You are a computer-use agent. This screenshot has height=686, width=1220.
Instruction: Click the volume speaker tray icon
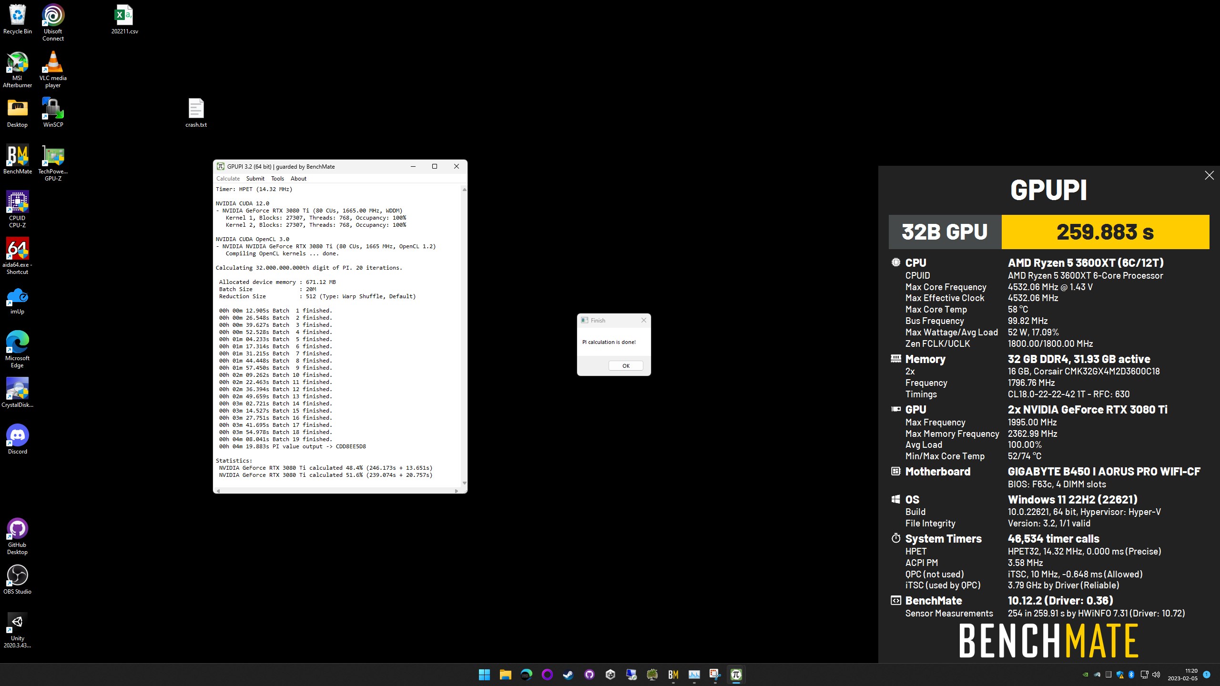click(1156, 675)
